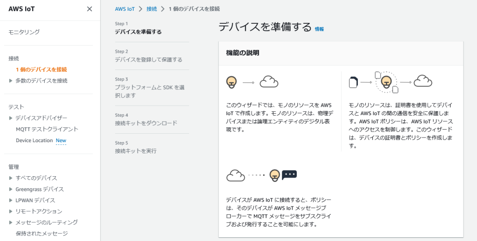
Task: Click cloud icon in certificate illustration
Action: point(423,81)
